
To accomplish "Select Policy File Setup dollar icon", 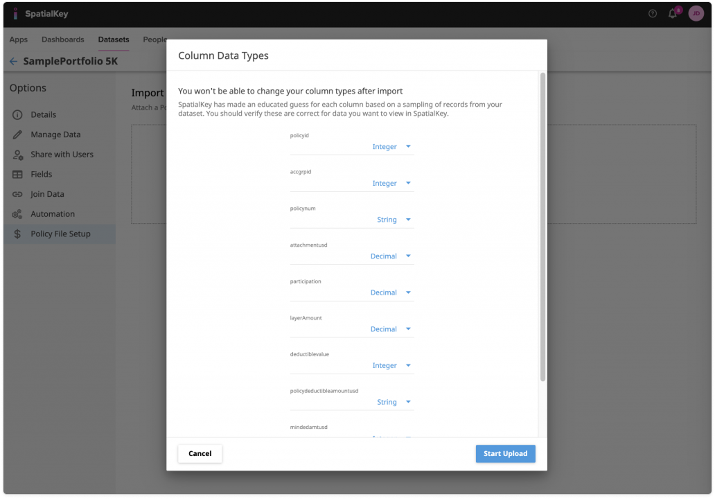I will coord(17,234).
